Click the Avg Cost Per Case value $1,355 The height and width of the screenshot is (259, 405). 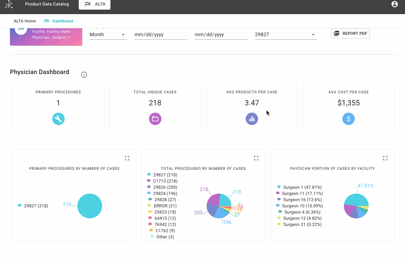pos(349,103)
